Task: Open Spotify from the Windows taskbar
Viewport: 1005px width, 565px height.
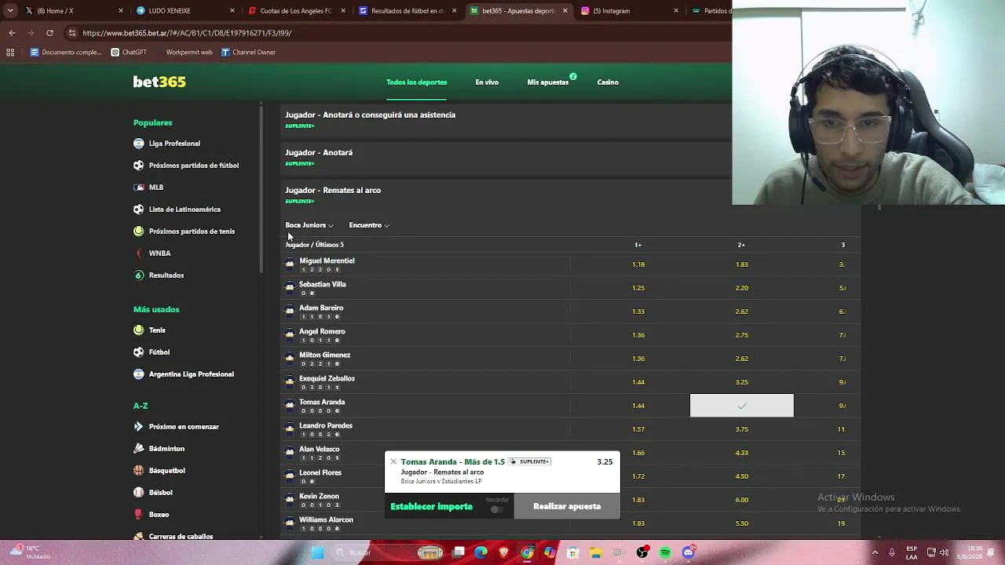Action: (666, 552)
